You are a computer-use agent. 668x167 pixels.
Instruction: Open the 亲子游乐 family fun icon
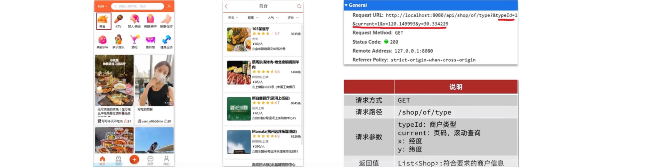point(118,42)
